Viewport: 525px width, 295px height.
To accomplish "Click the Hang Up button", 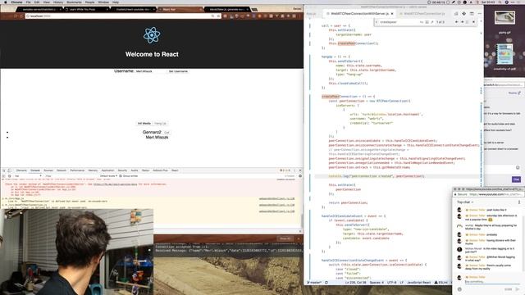I will pos(160,124).
